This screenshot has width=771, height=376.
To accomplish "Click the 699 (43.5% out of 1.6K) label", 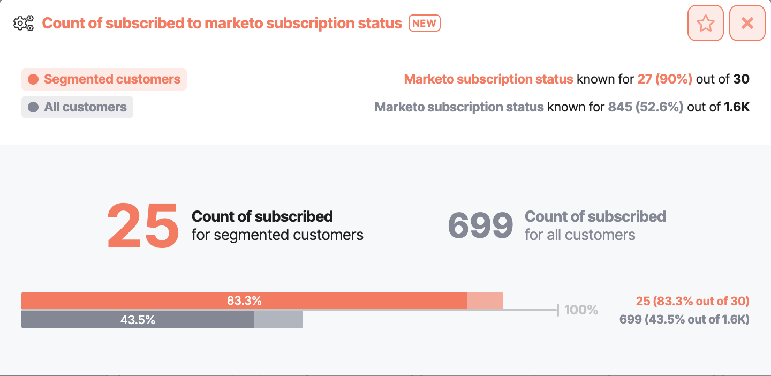I will tap(684, 320).
